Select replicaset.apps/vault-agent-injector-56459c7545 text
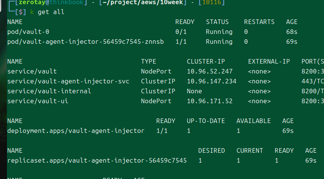The width and height of the screenshot is (324, 179). tap(97, 160)
